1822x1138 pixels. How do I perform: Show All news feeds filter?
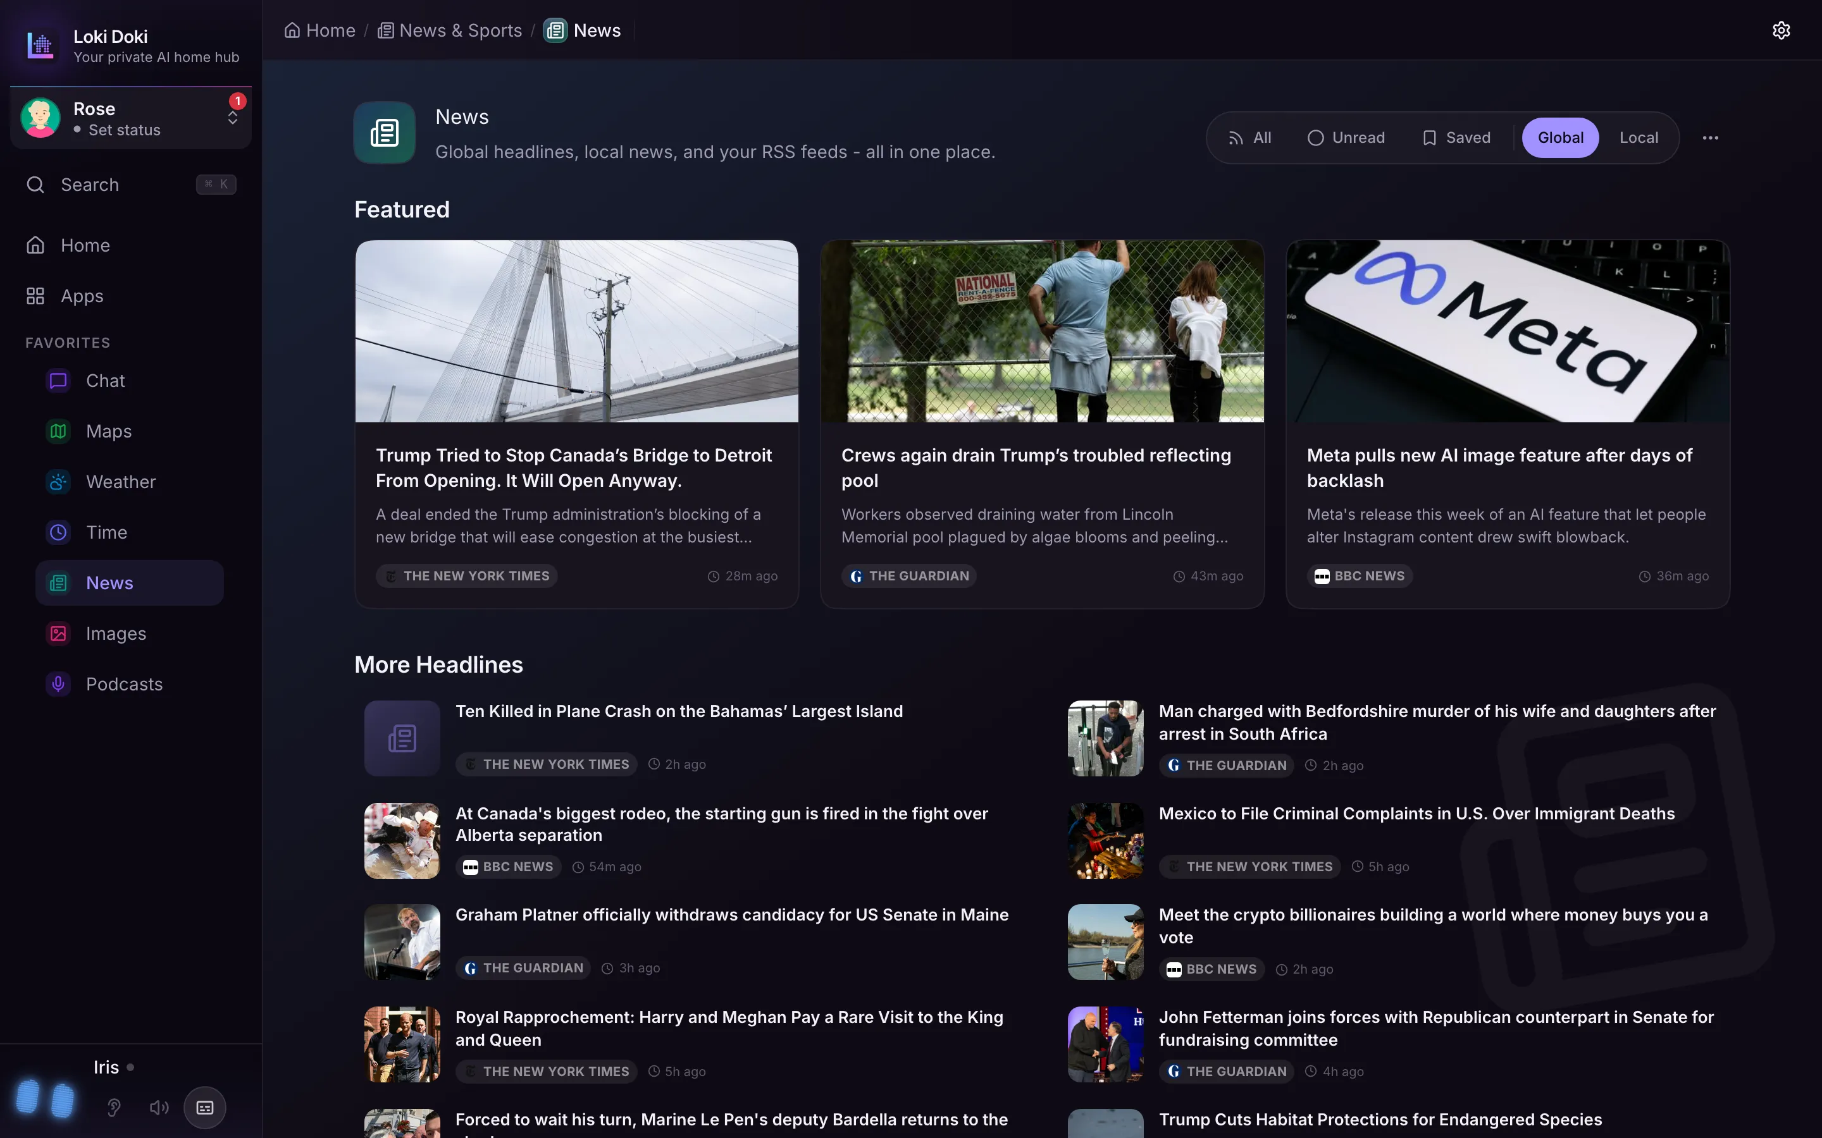click(x=1250, y=138)
